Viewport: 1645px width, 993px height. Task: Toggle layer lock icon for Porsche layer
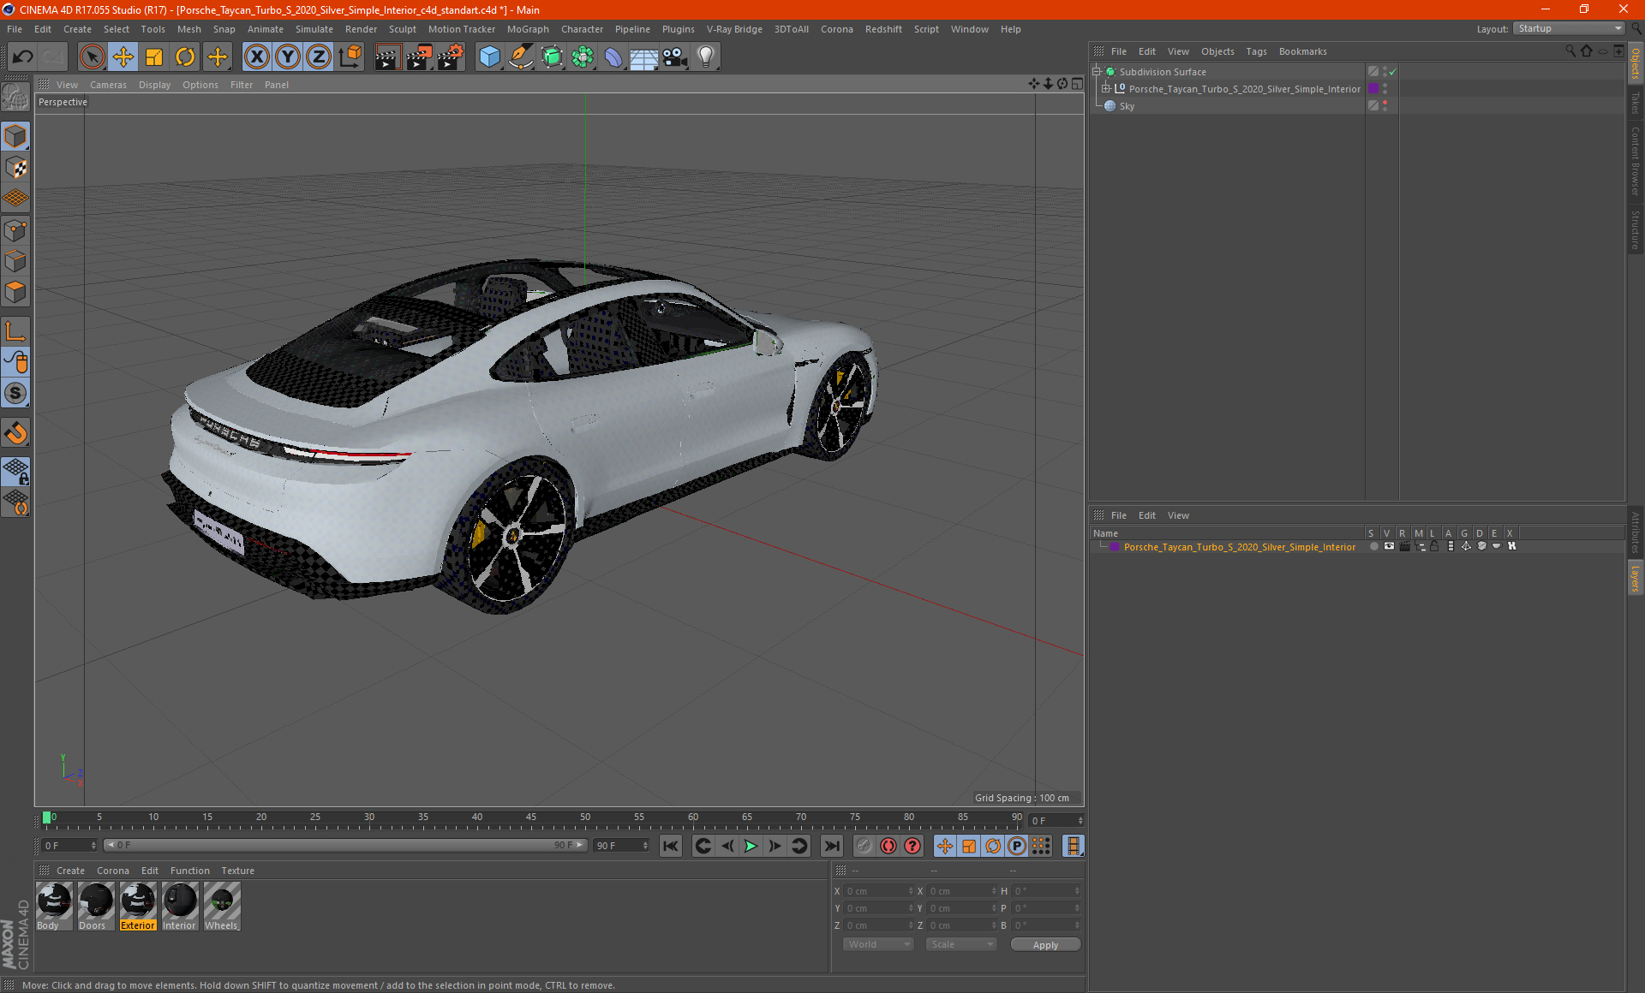click(x=1434, y=546)
